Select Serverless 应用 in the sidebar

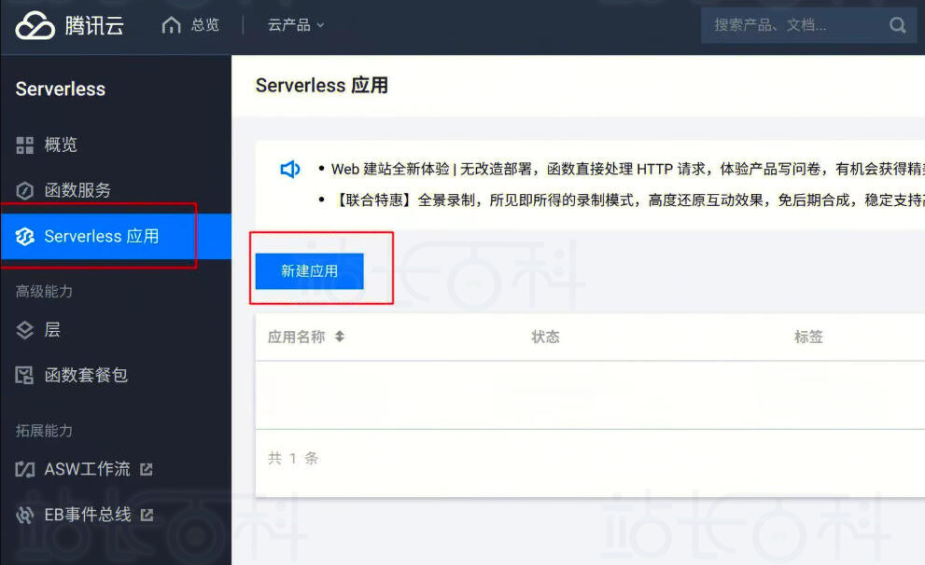tap(116, 236)
